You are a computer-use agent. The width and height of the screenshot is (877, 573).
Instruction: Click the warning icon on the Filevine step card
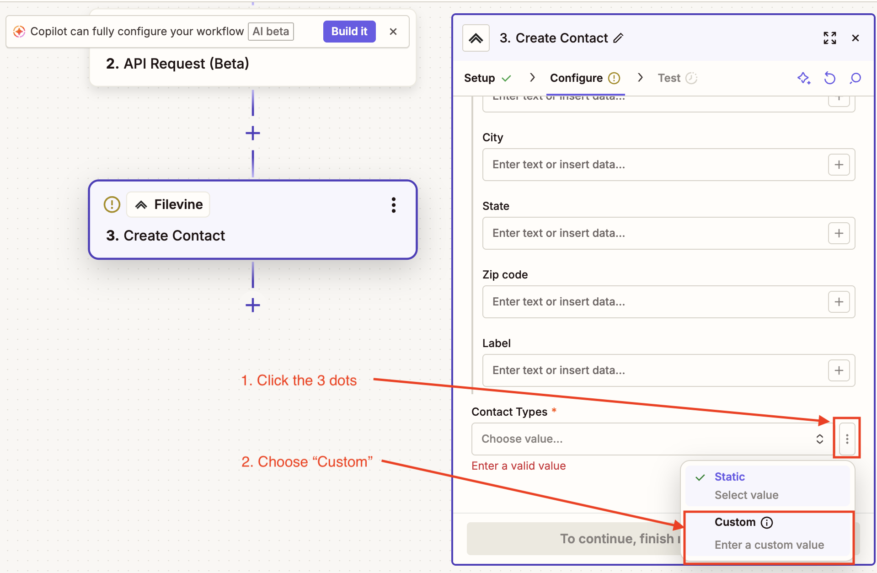112,204
